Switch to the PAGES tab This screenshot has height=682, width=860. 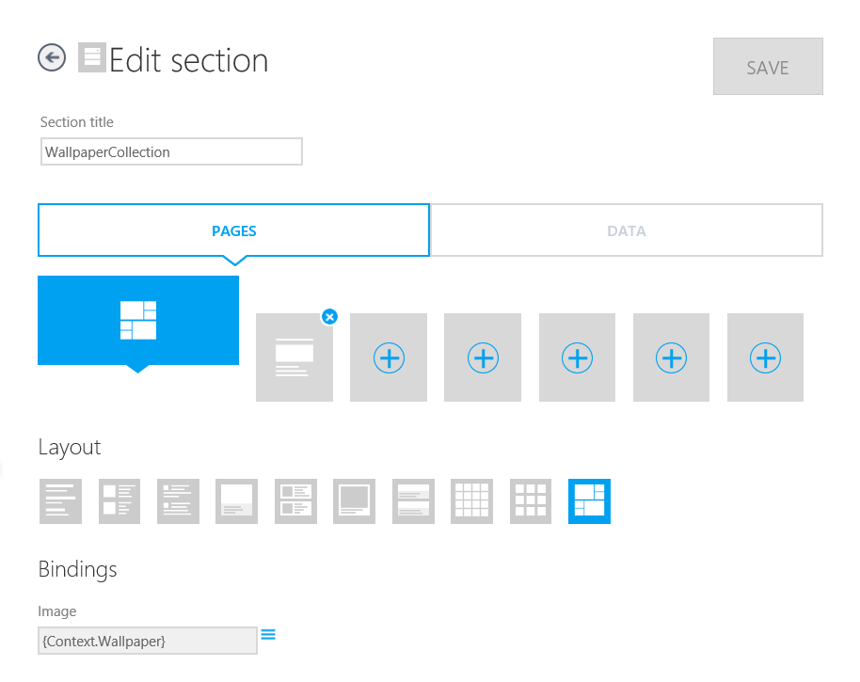pyautogui.click(x=233, y=230)
